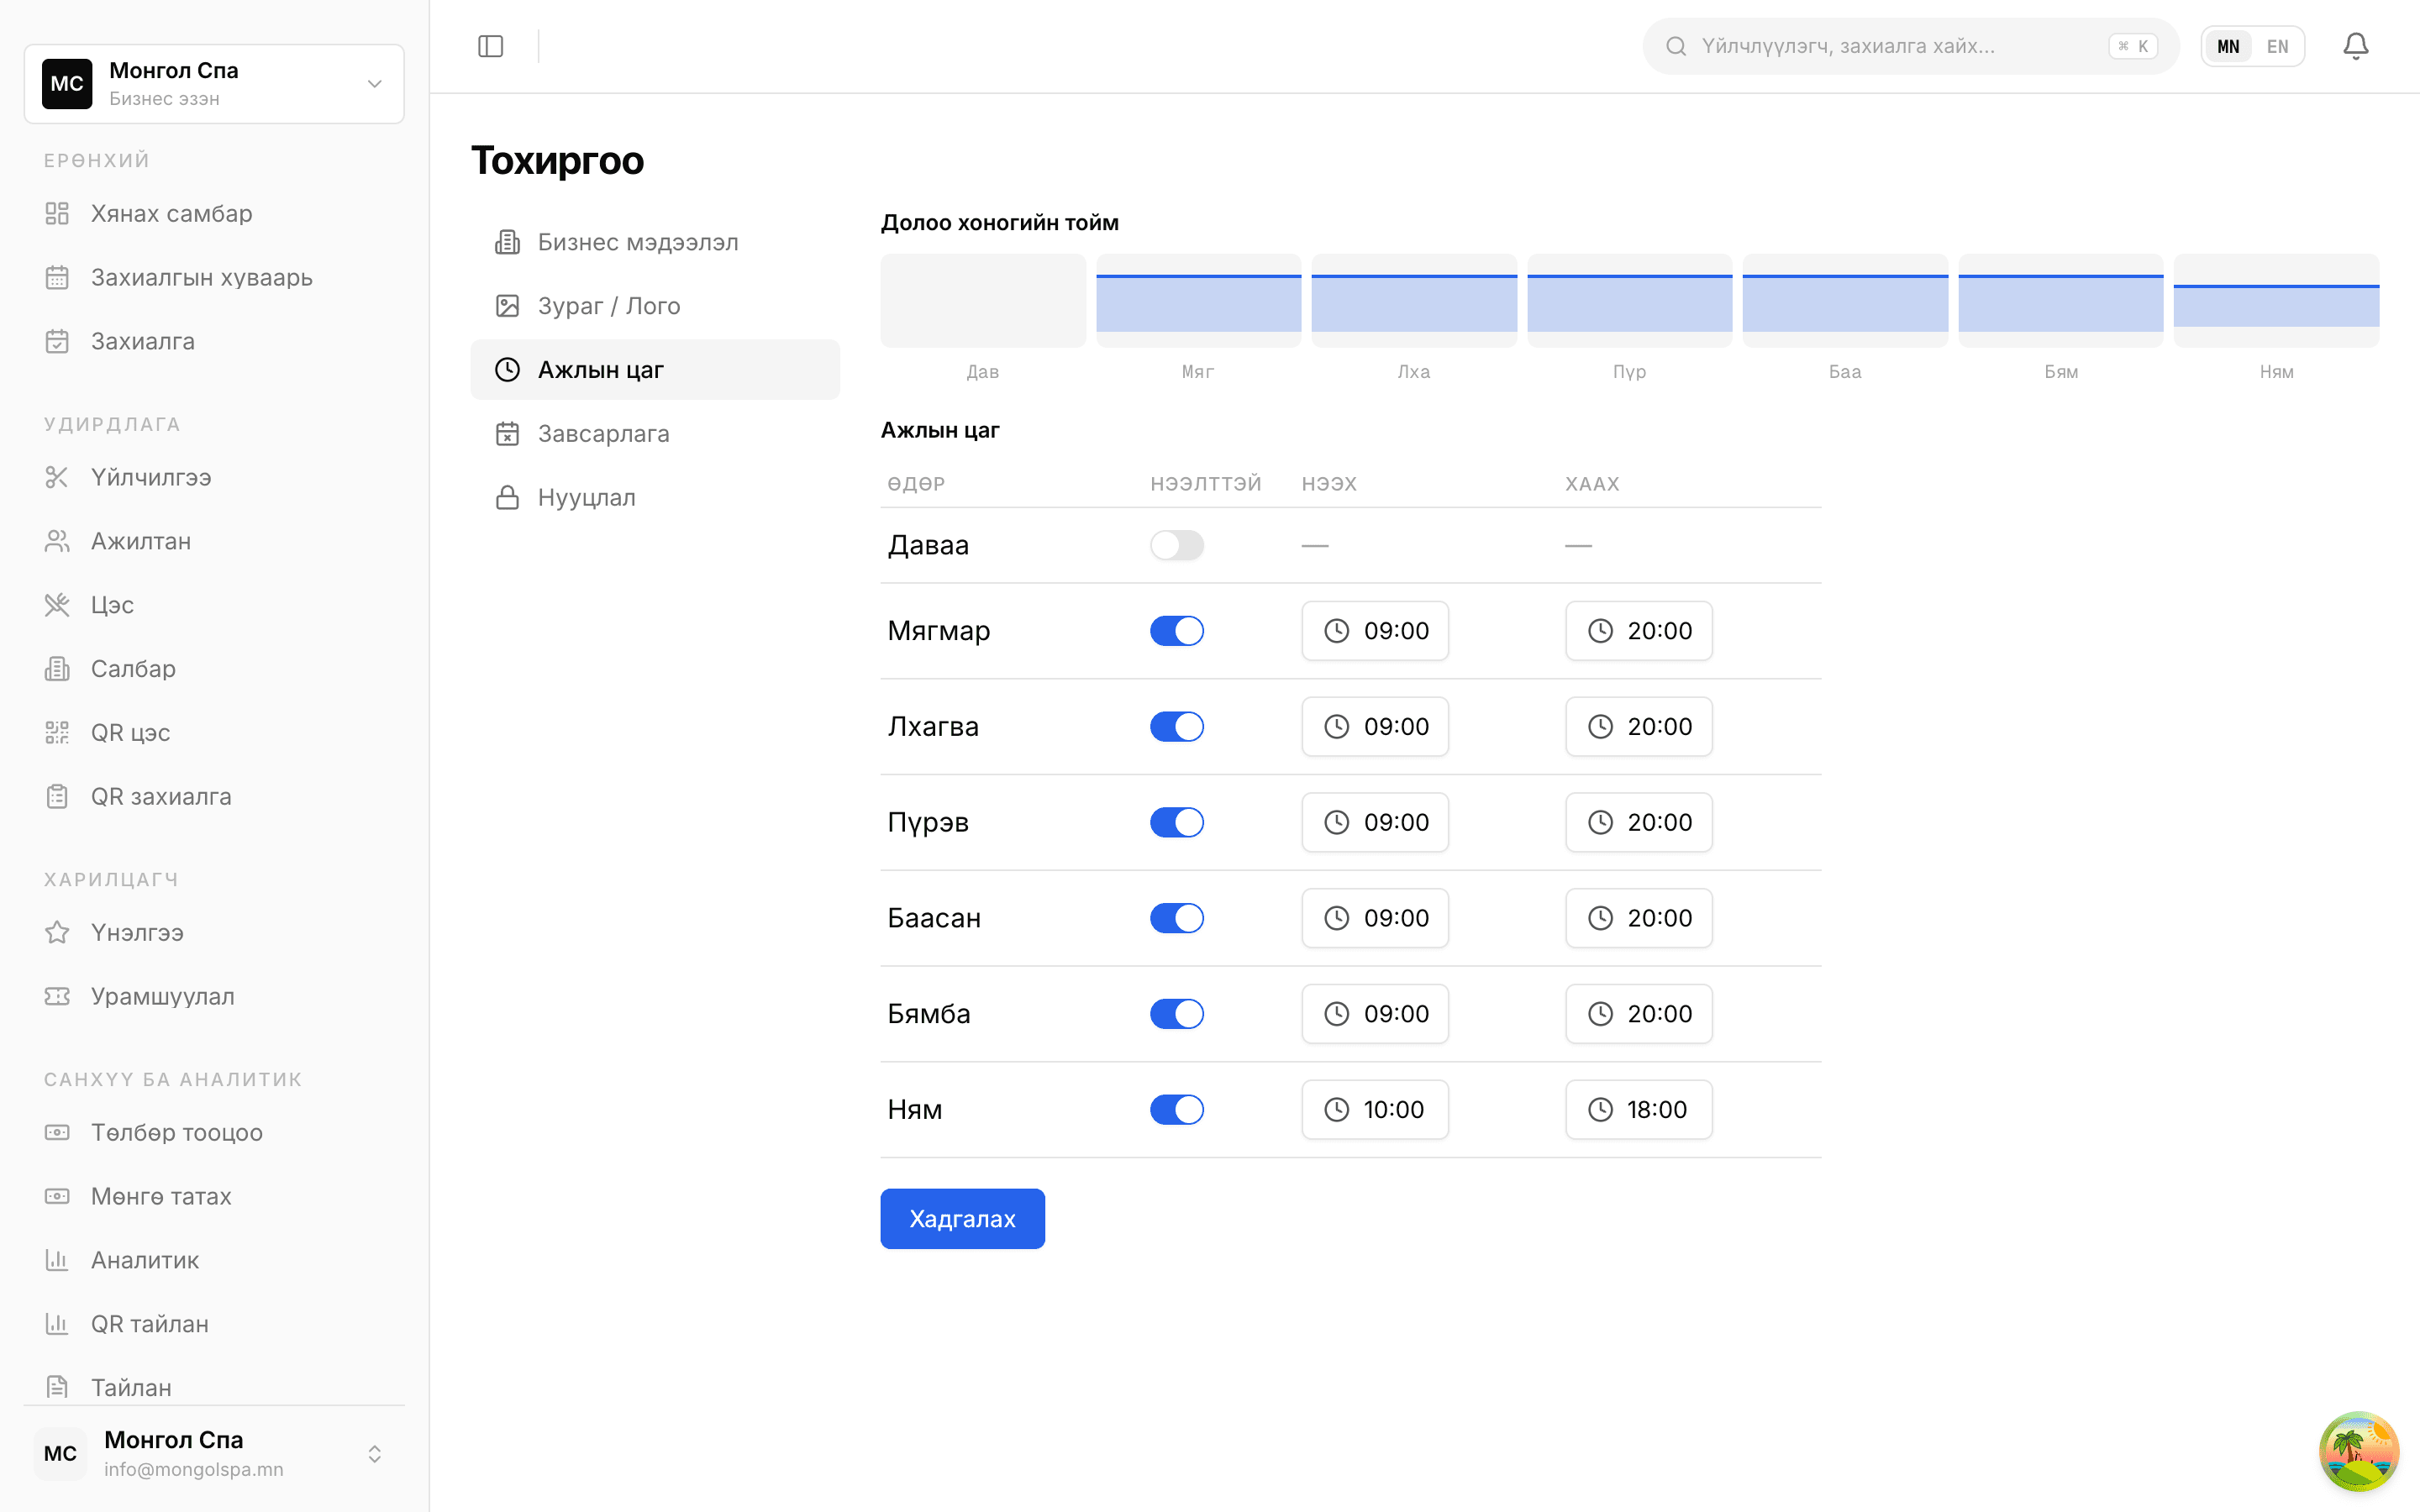This screenshot has width=2420, height=1512.
Task: Disable the Баасан open toggle
Action: pyautogui.click(x=1176, y=918)
